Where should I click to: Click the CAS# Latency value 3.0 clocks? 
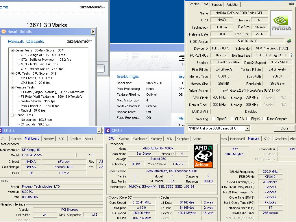click(270, 182)
